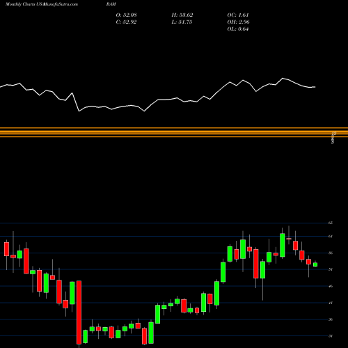Image resolution: width=348 pixels, height=348 pixels.
Task: Click the 'OL: 0.64' reading
Action: pyautogui.click(x=238, y=29)
